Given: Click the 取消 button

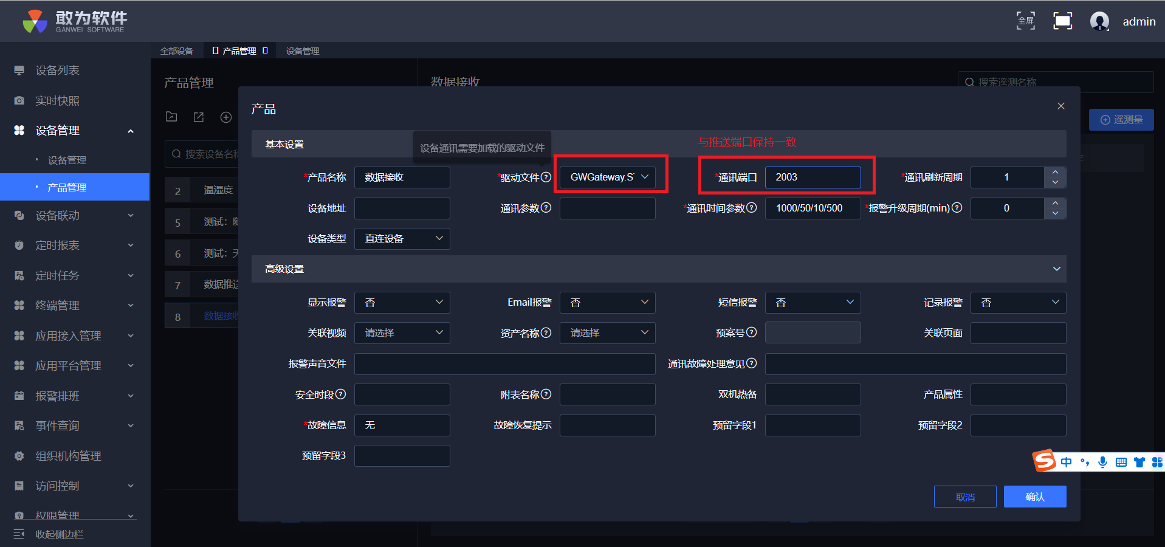Looking at the screenshot, I should (965, 497).
